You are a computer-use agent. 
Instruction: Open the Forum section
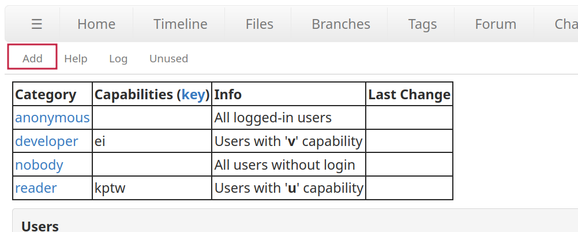[x=495, y=24]
